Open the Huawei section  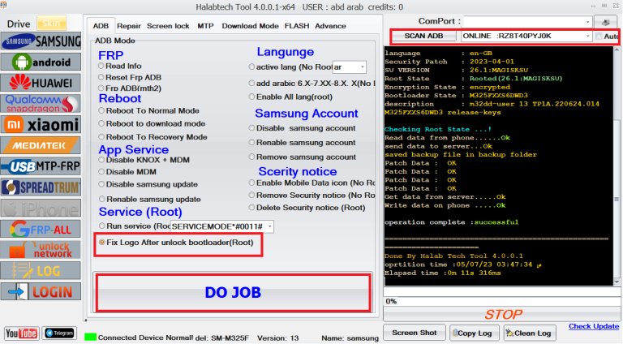41,83
